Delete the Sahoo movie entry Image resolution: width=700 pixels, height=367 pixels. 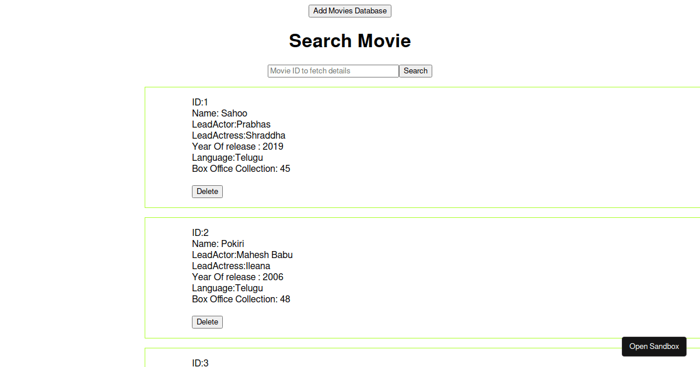207,192
